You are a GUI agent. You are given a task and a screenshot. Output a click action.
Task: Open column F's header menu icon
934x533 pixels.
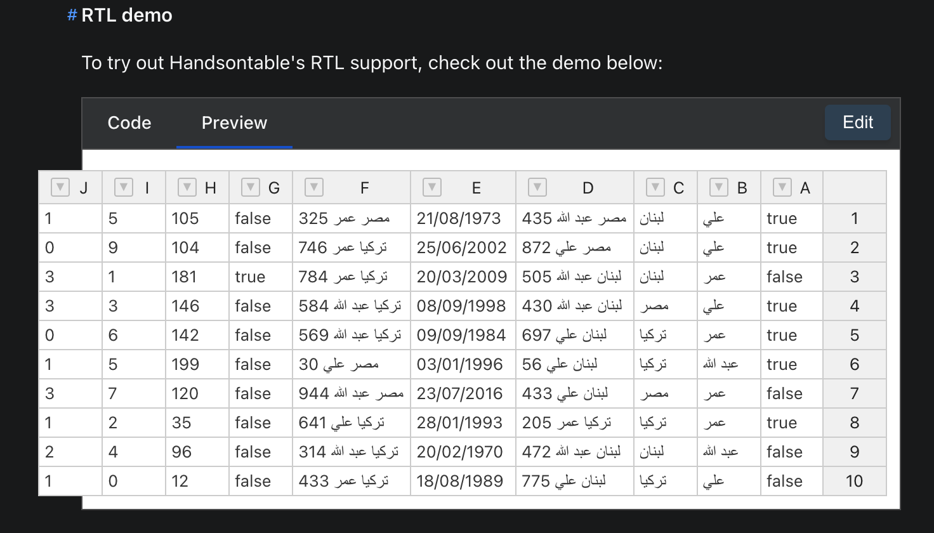[x=313, y=187]
